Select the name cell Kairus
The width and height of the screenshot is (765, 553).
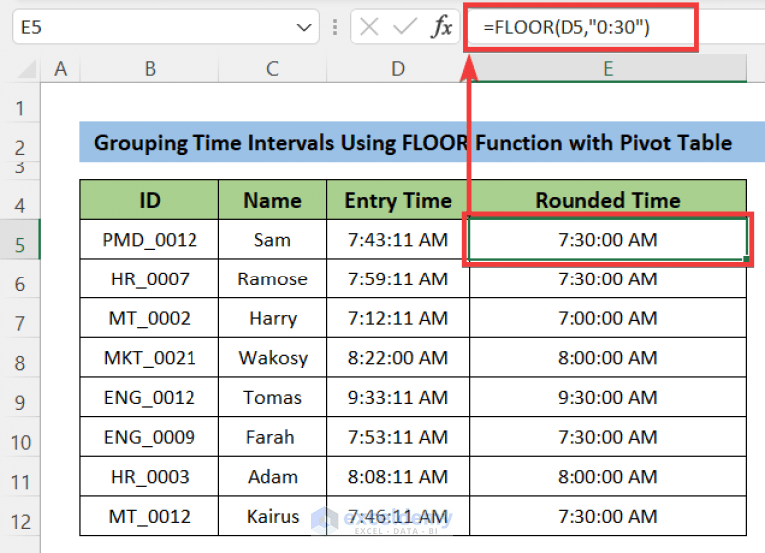(272, 516)
